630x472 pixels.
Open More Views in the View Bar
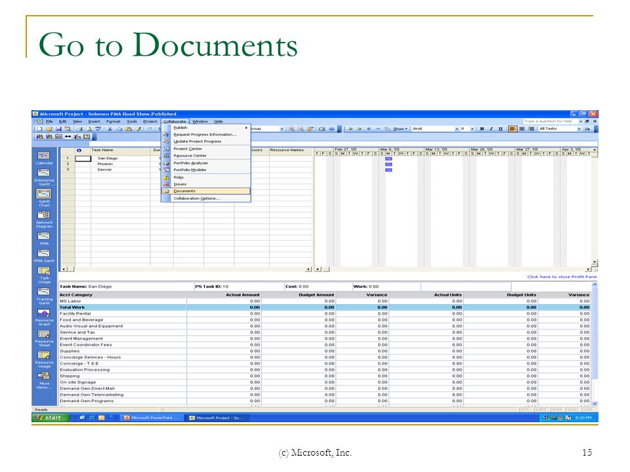pos(44,380)
